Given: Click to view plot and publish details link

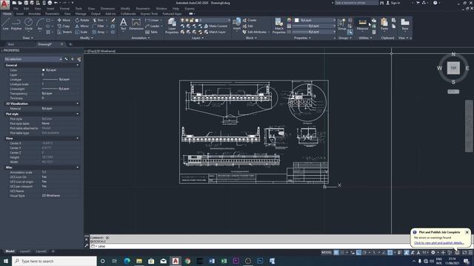Looking at the screenshot, I should tap(439, 243).
